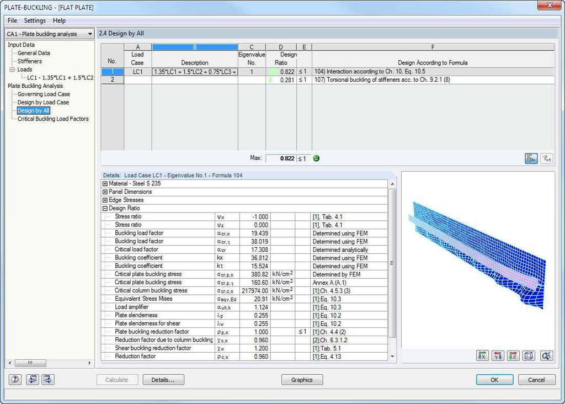Open Governing Load Case results
Screen dimensions: 565x404
click(x=44, y=94)
